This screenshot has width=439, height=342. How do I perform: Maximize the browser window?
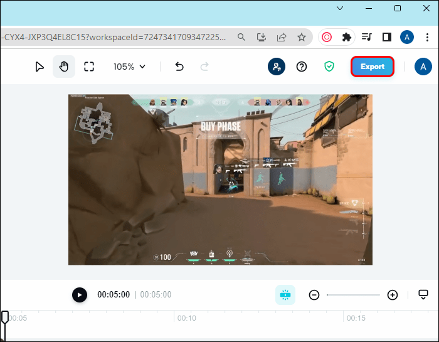click(x=398, y=8)
